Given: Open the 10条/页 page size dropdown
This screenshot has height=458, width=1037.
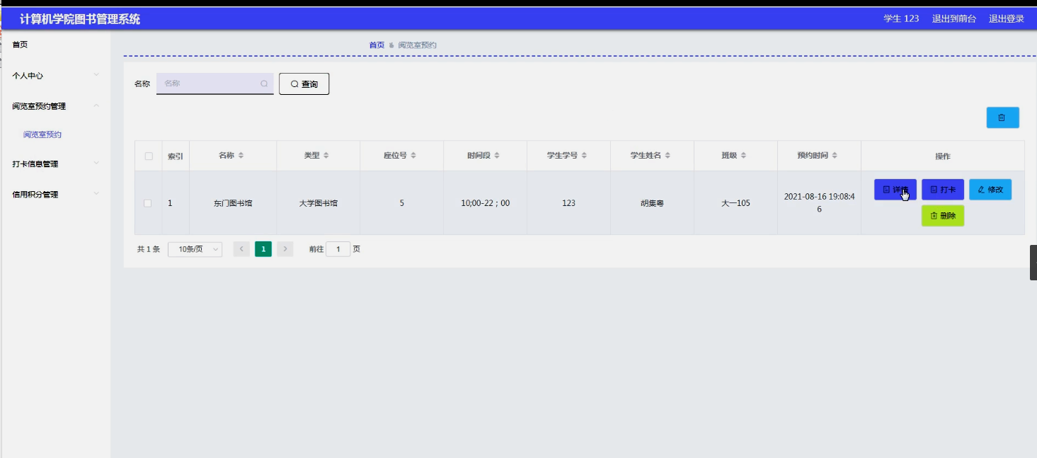Looking at the screenshot, I should 195,248.
